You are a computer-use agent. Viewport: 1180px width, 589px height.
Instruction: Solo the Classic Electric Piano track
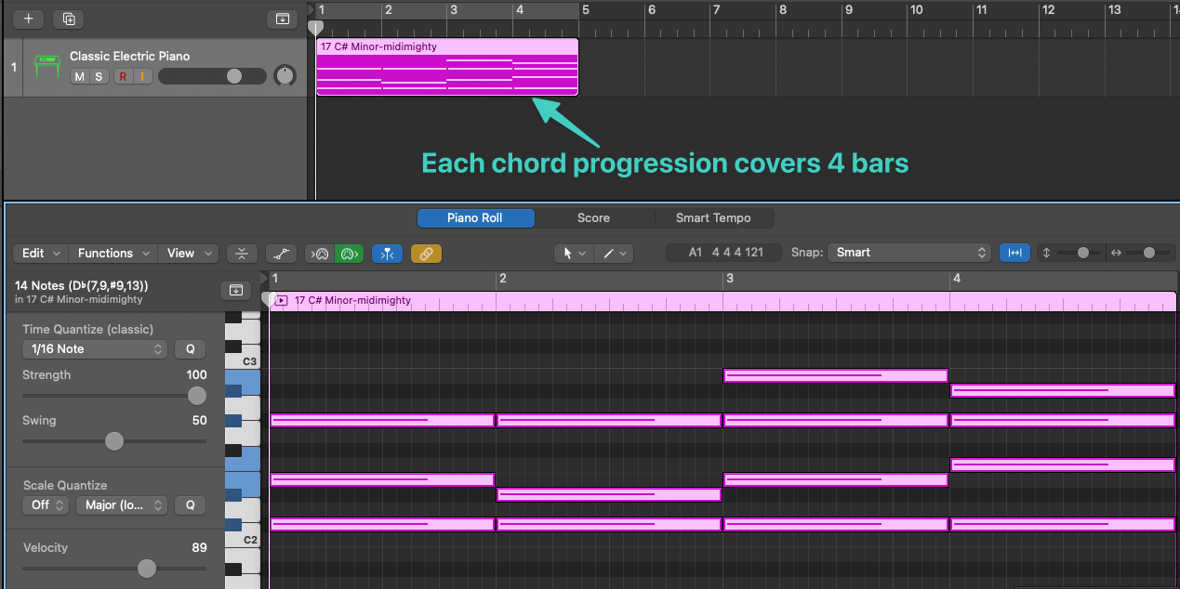click(x=98, y=76)
